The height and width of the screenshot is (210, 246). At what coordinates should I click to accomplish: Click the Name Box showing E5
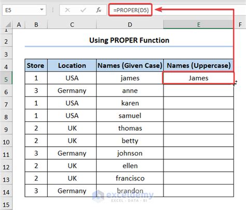[24, 10]
